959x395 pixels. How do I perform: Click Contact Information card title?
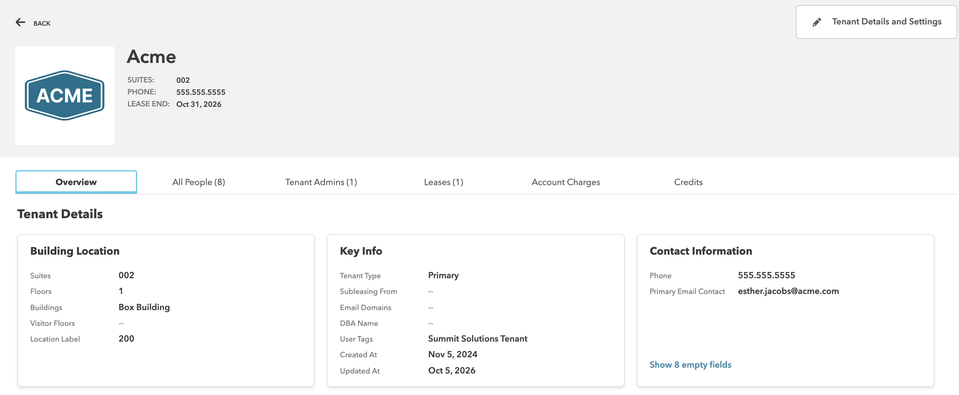pyautogui.click(x=701, y=251)
